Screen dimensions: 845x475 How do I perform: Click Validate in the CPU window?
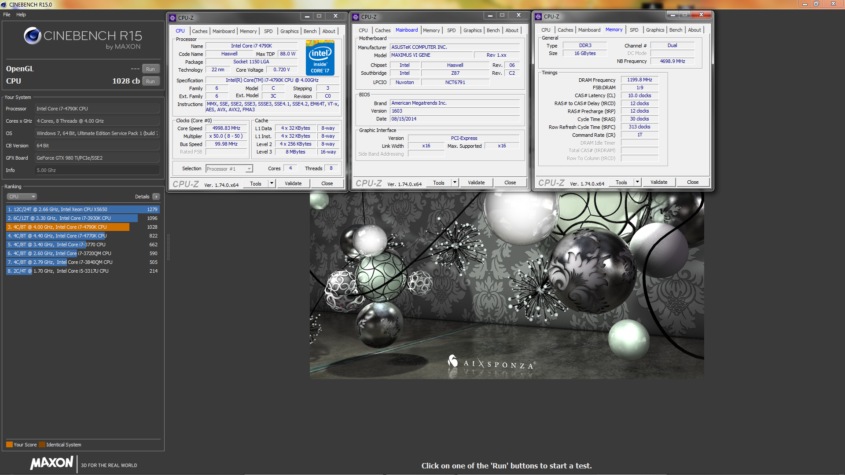point(293,183)
